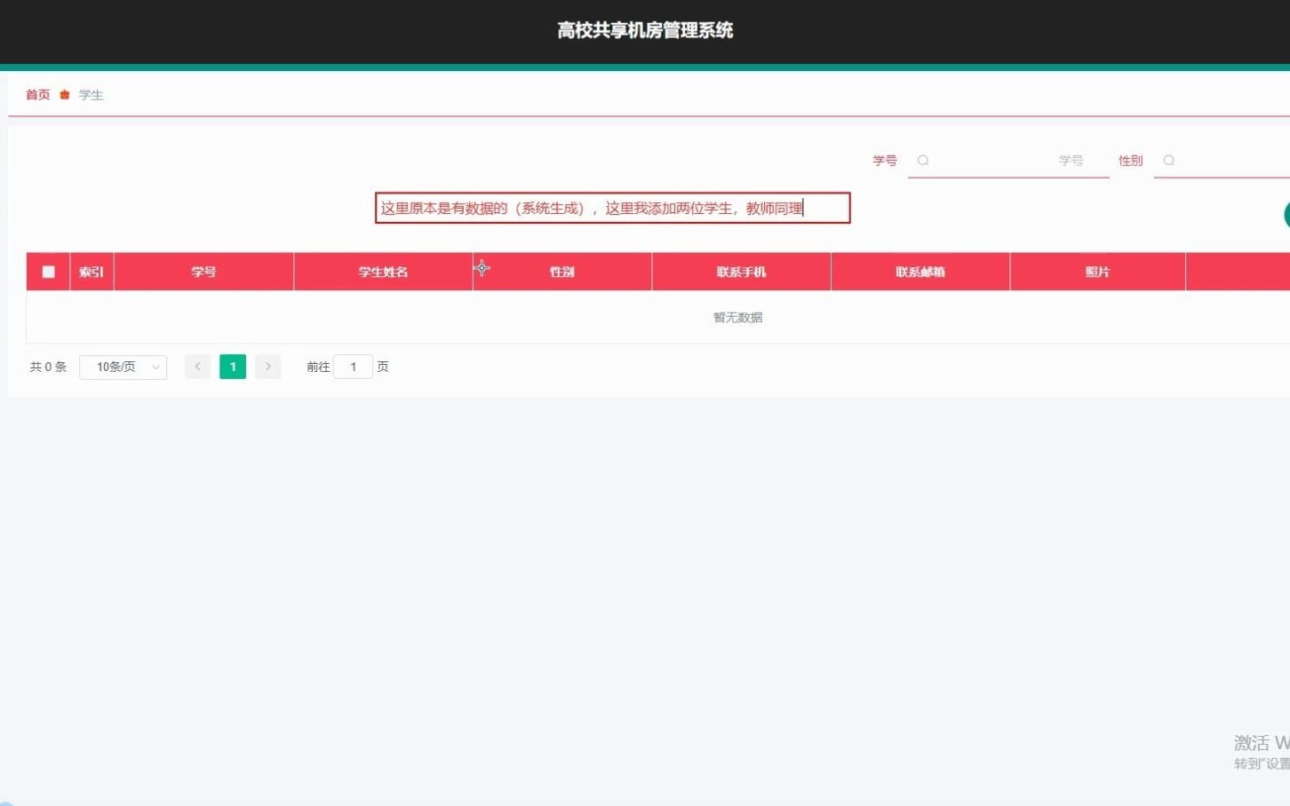Open the 首页 breadcrumb item

[37, 94]
